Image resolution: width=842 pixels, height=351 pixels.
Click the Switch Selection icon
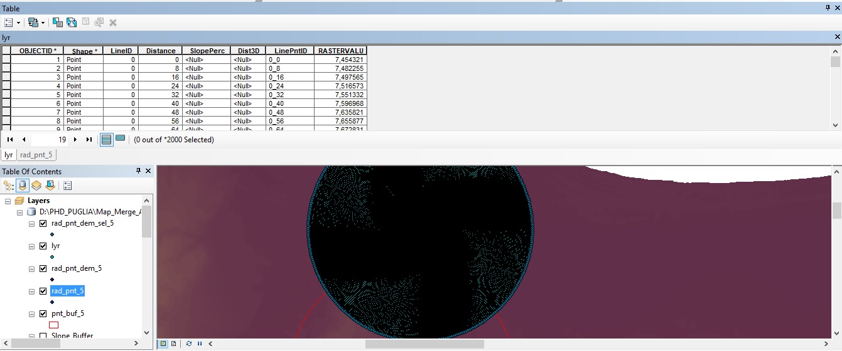pyautogui.click(x=72, y=22)
